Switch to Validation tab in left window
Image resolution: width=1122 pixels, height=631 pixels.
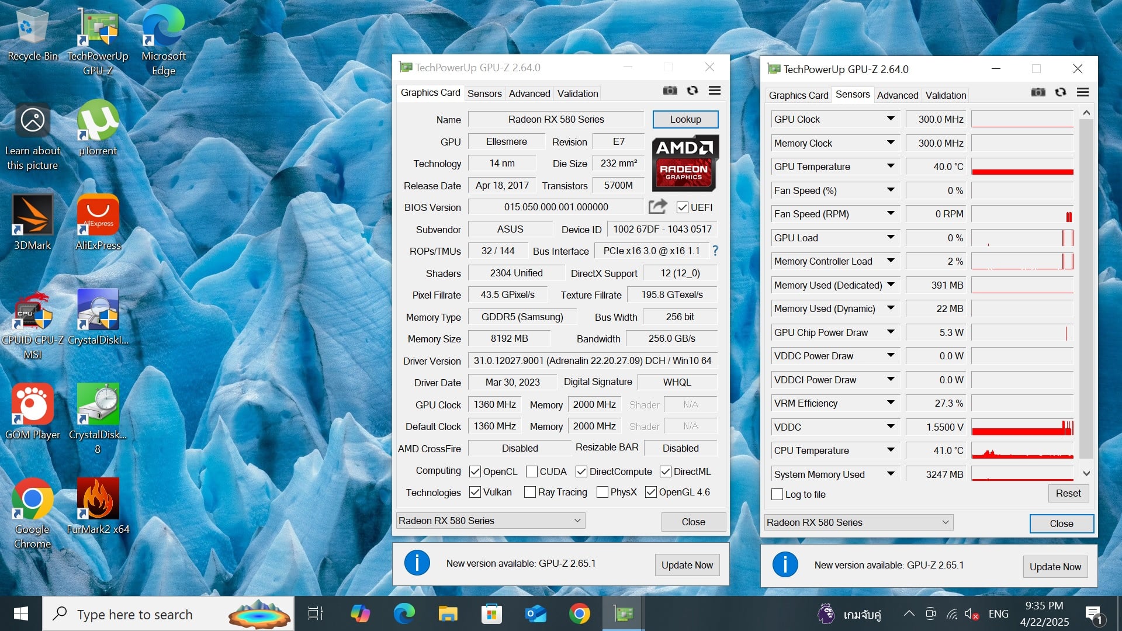point(577,93)
